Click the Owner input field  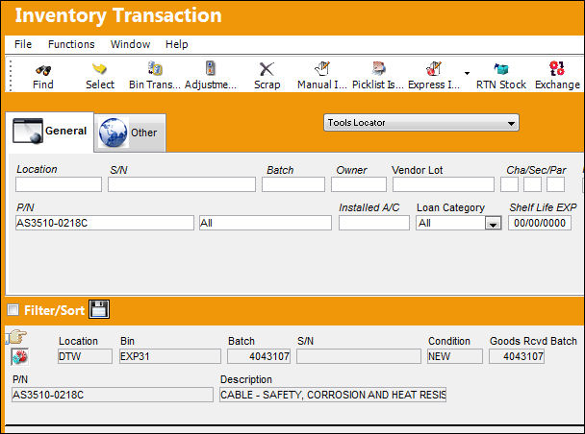(359, 184)
